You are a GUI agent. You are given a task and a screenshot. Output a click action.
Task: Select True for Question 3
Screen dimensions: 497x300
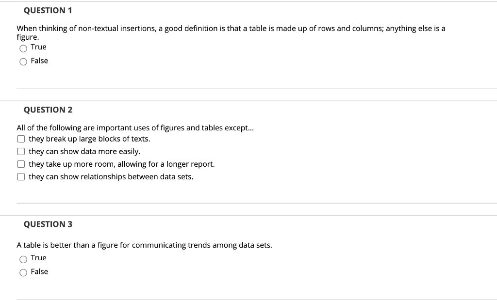coord(23,259)
